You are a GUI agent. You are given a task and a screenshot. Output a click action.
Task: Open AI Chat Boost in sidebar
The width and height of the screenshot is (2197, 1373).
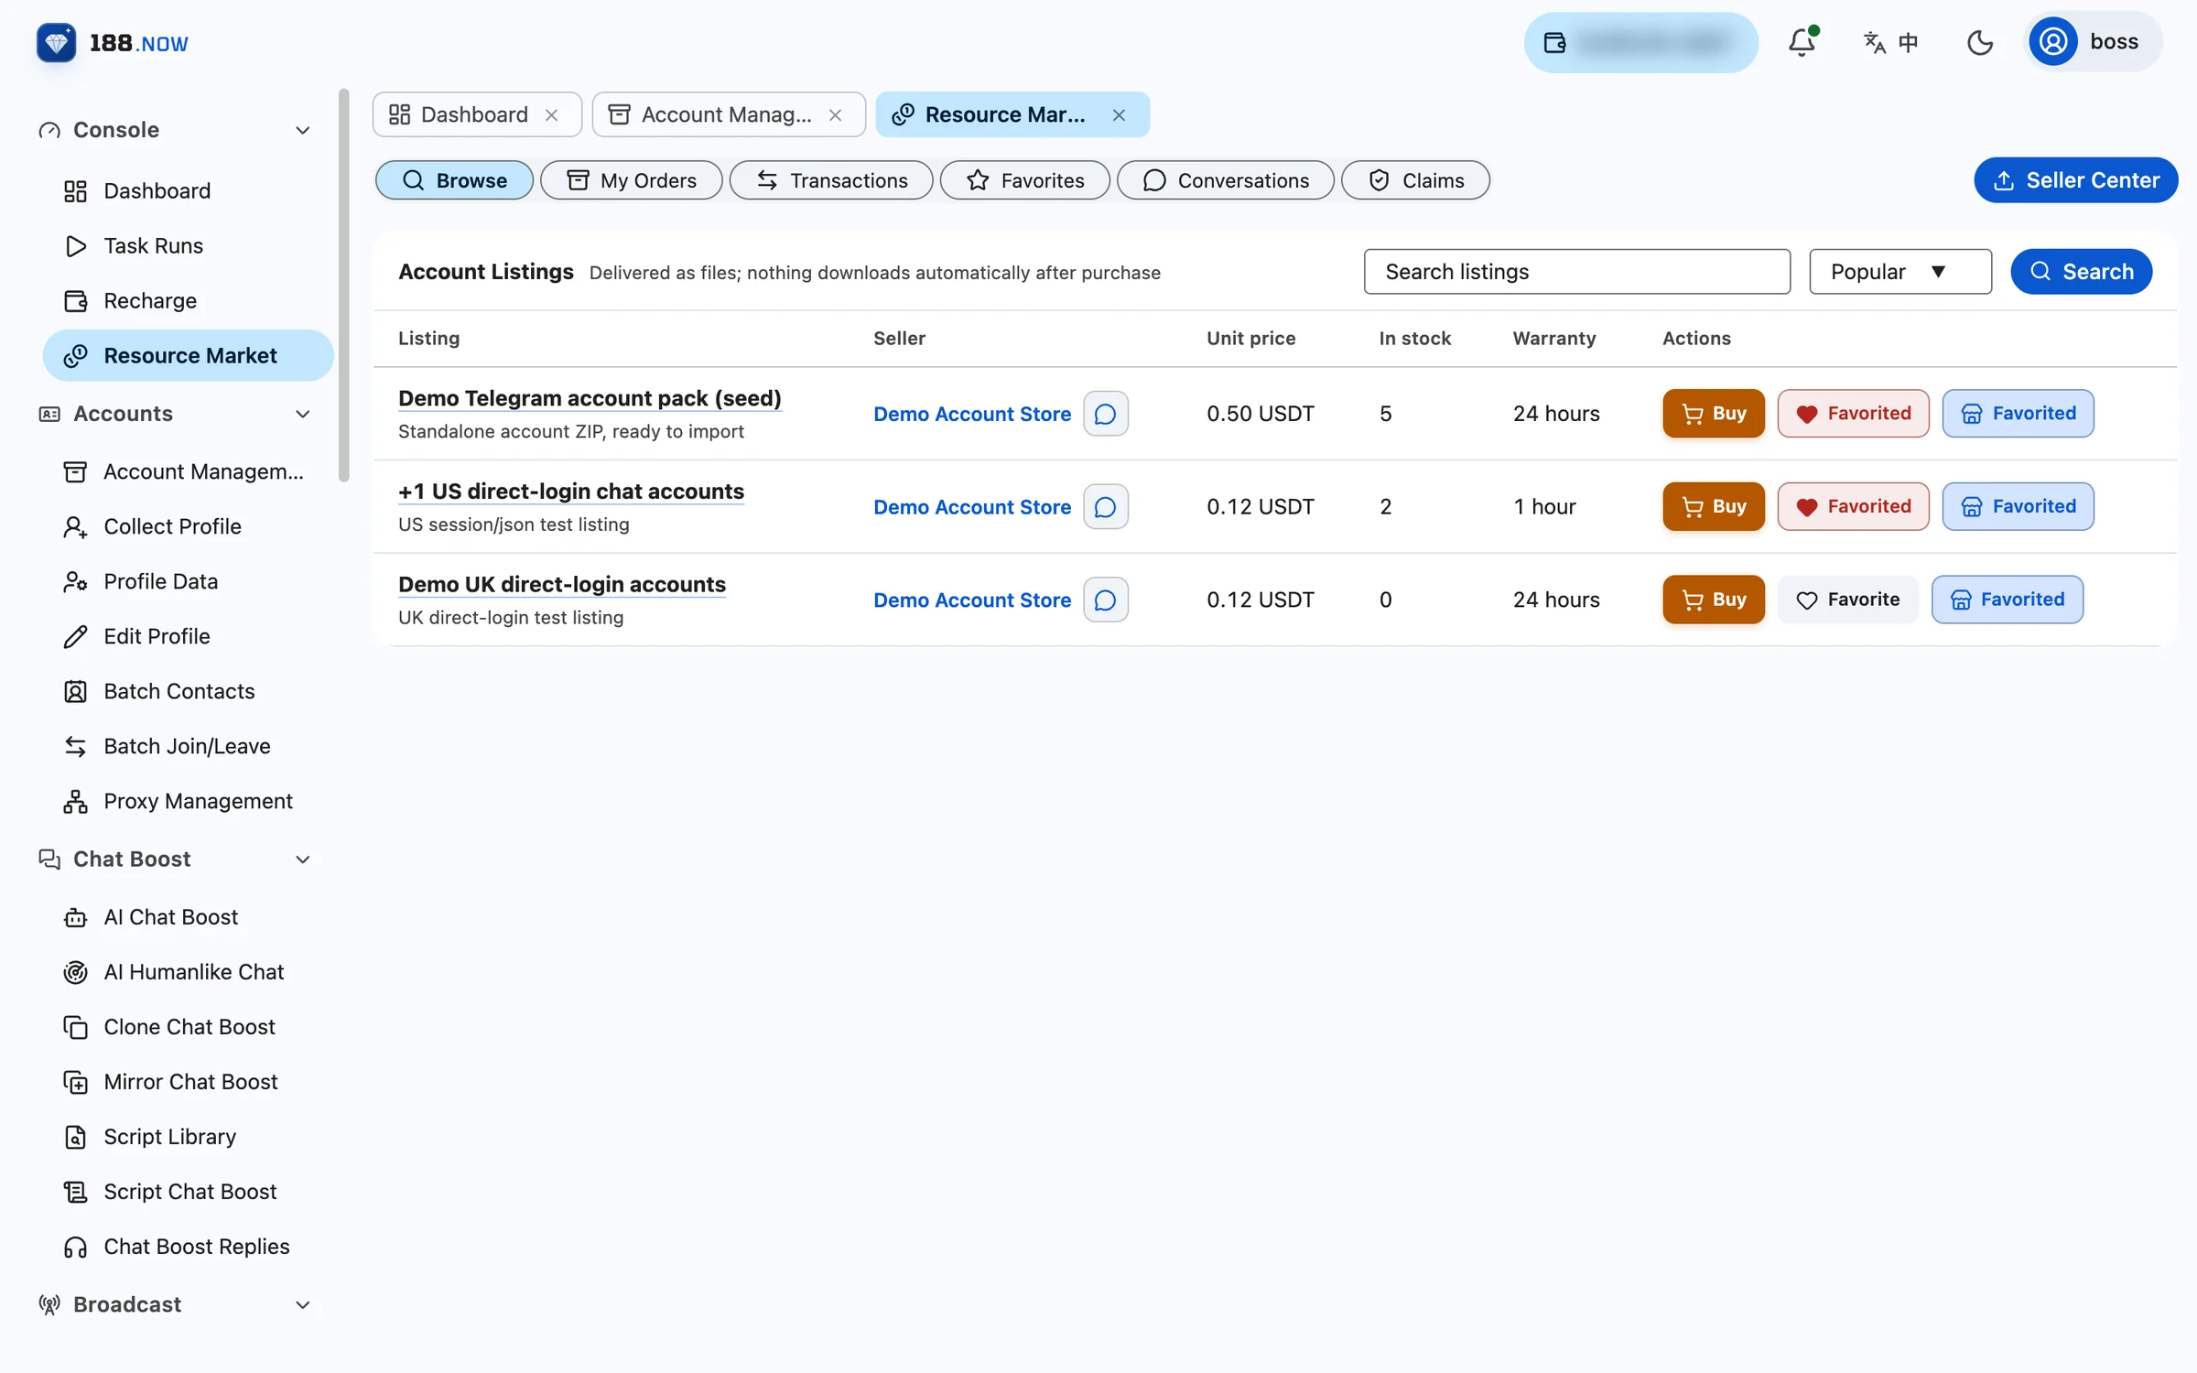tap(188, 917)
